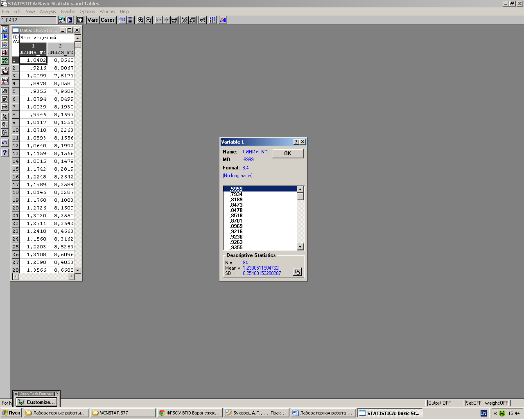
Task: Click the data window scroll down arrow
Action: click(x=78, y=270)
